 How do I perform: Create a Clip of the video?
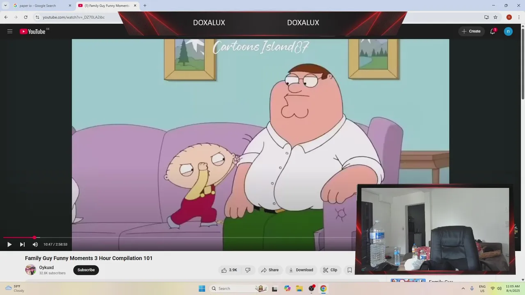[330, 270]
